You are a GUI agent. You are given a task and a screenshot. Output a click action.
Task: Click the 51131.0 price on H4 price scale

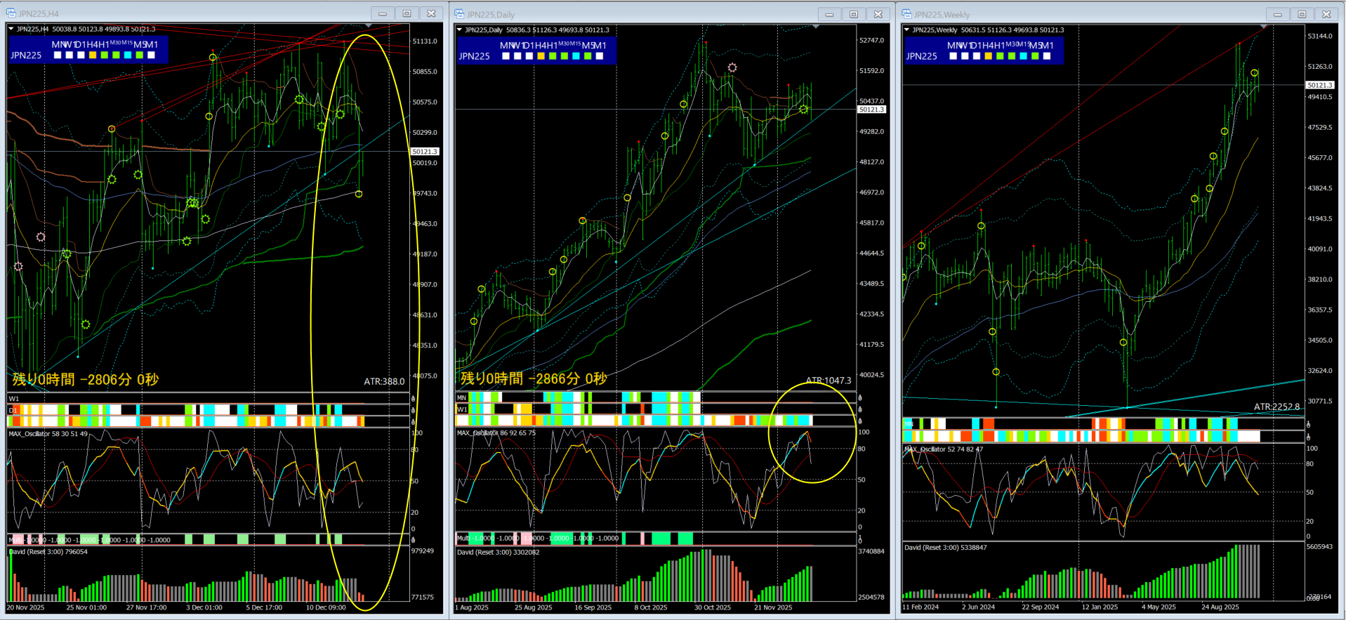(425, 41)
